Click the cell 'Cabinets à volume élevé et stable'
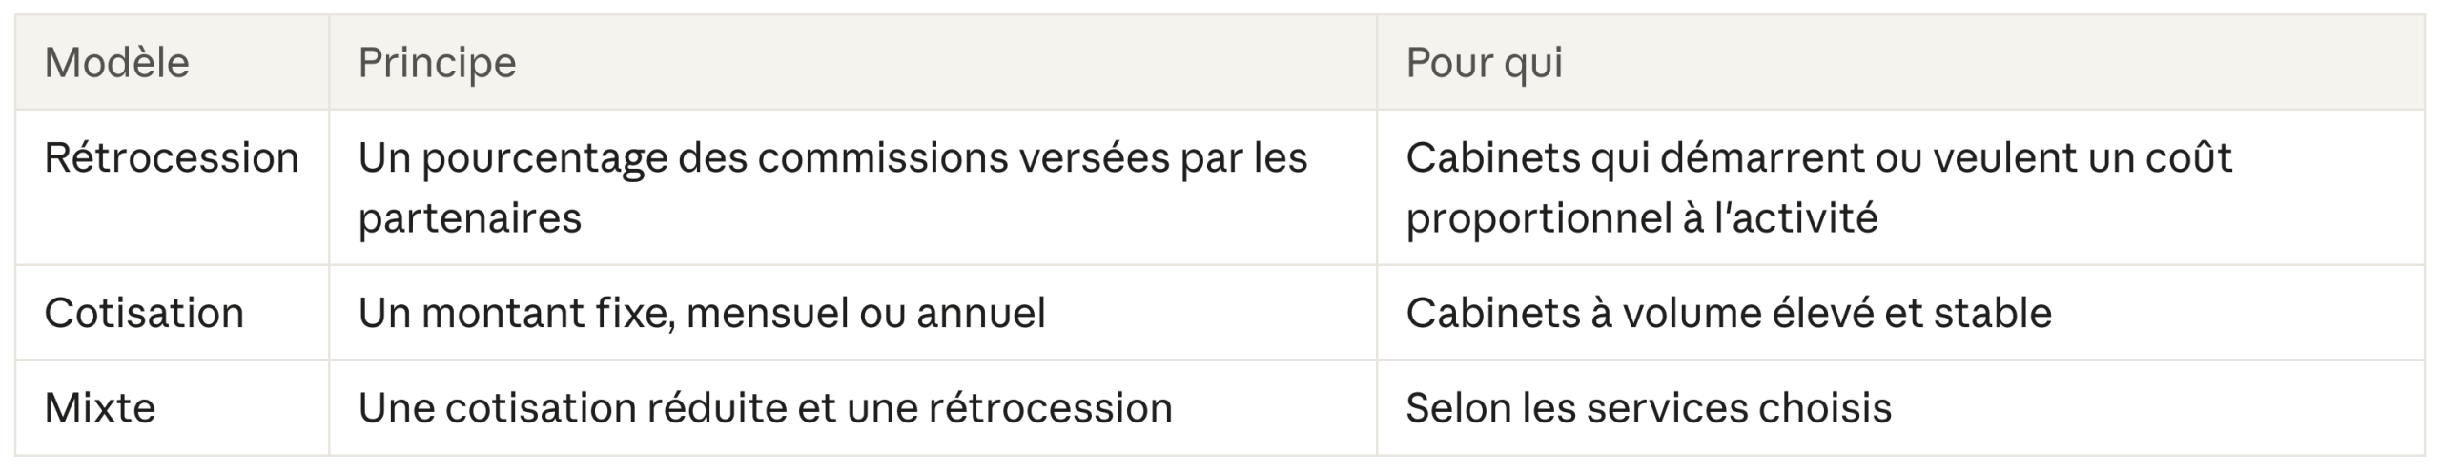 coord(1900,313)
